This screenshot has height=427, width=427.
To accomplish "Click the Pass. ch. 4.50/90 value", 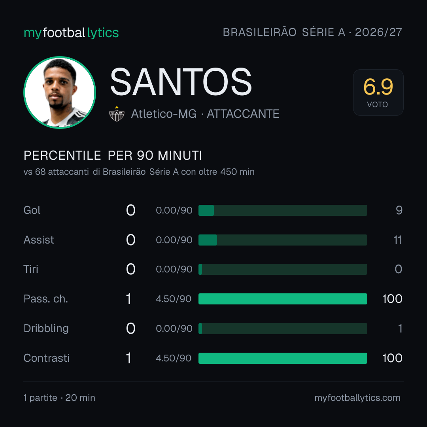I will point(174,299).
